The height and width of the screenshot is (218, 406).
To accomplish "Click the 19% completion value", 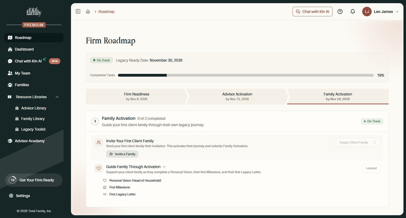I will click(381, 75).
